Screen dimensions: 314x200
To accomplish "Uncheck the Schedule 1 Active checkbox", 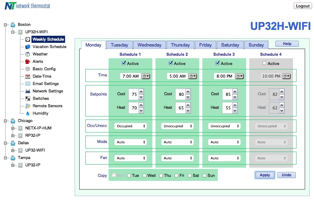I will 124,63.
